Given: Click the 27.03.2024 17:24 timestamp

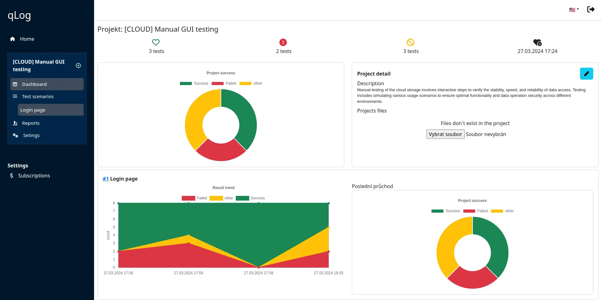Looking at the screenshot, I should click(x=537, y=51).
